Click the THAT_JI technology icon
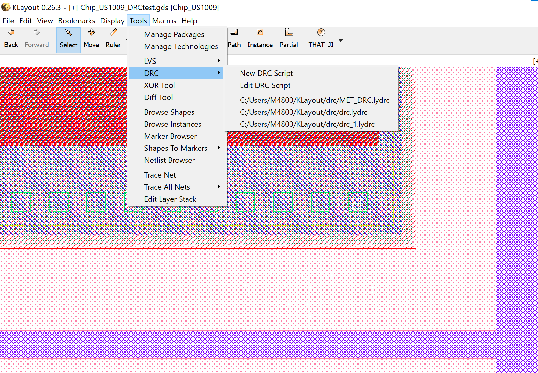This screenshot has height=373, width=538. click(x=321, y=33)
